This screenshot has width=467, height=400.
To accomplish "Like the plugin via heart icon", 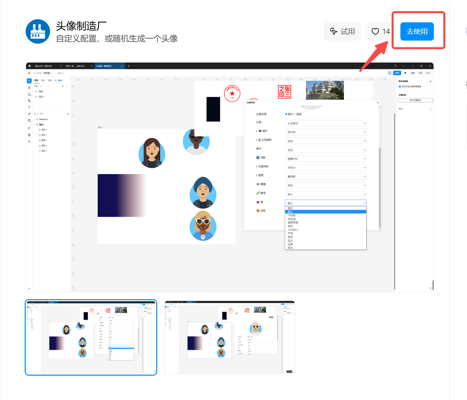I will 375,31.
